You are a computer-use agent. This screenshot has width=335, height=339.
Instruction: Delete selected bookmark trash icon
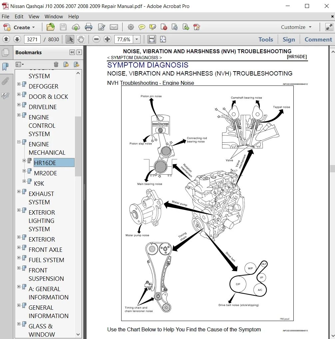point(56,65)
